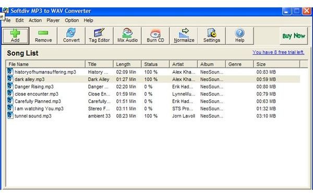Launch the Burn CD tool

point(155,36)
